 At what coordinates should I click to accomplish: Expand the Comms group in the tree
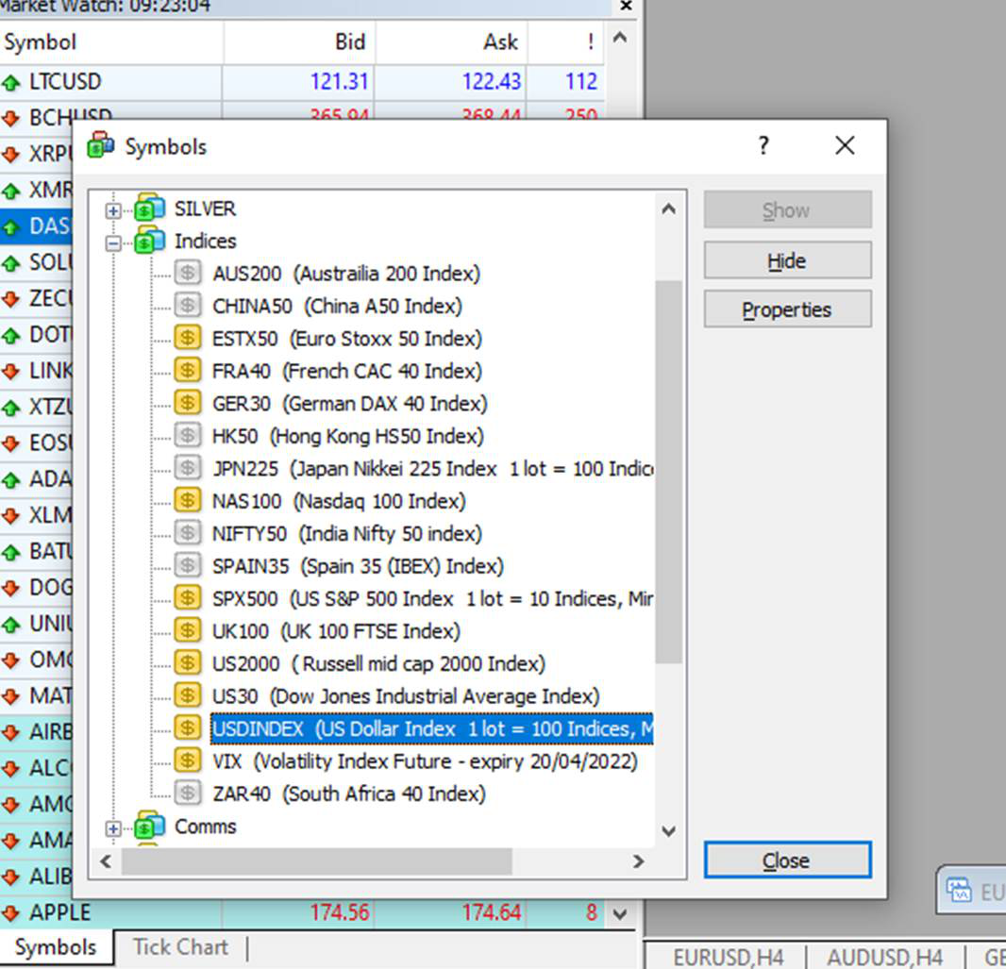113,828
